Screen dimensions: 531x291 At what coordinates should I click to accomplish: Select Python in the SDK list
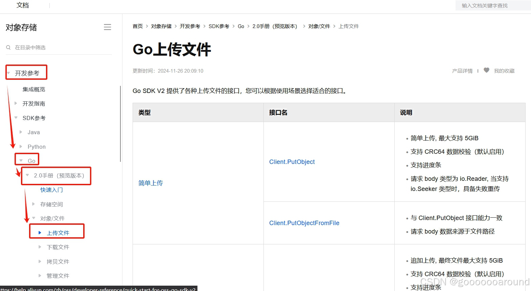(37, 147)
